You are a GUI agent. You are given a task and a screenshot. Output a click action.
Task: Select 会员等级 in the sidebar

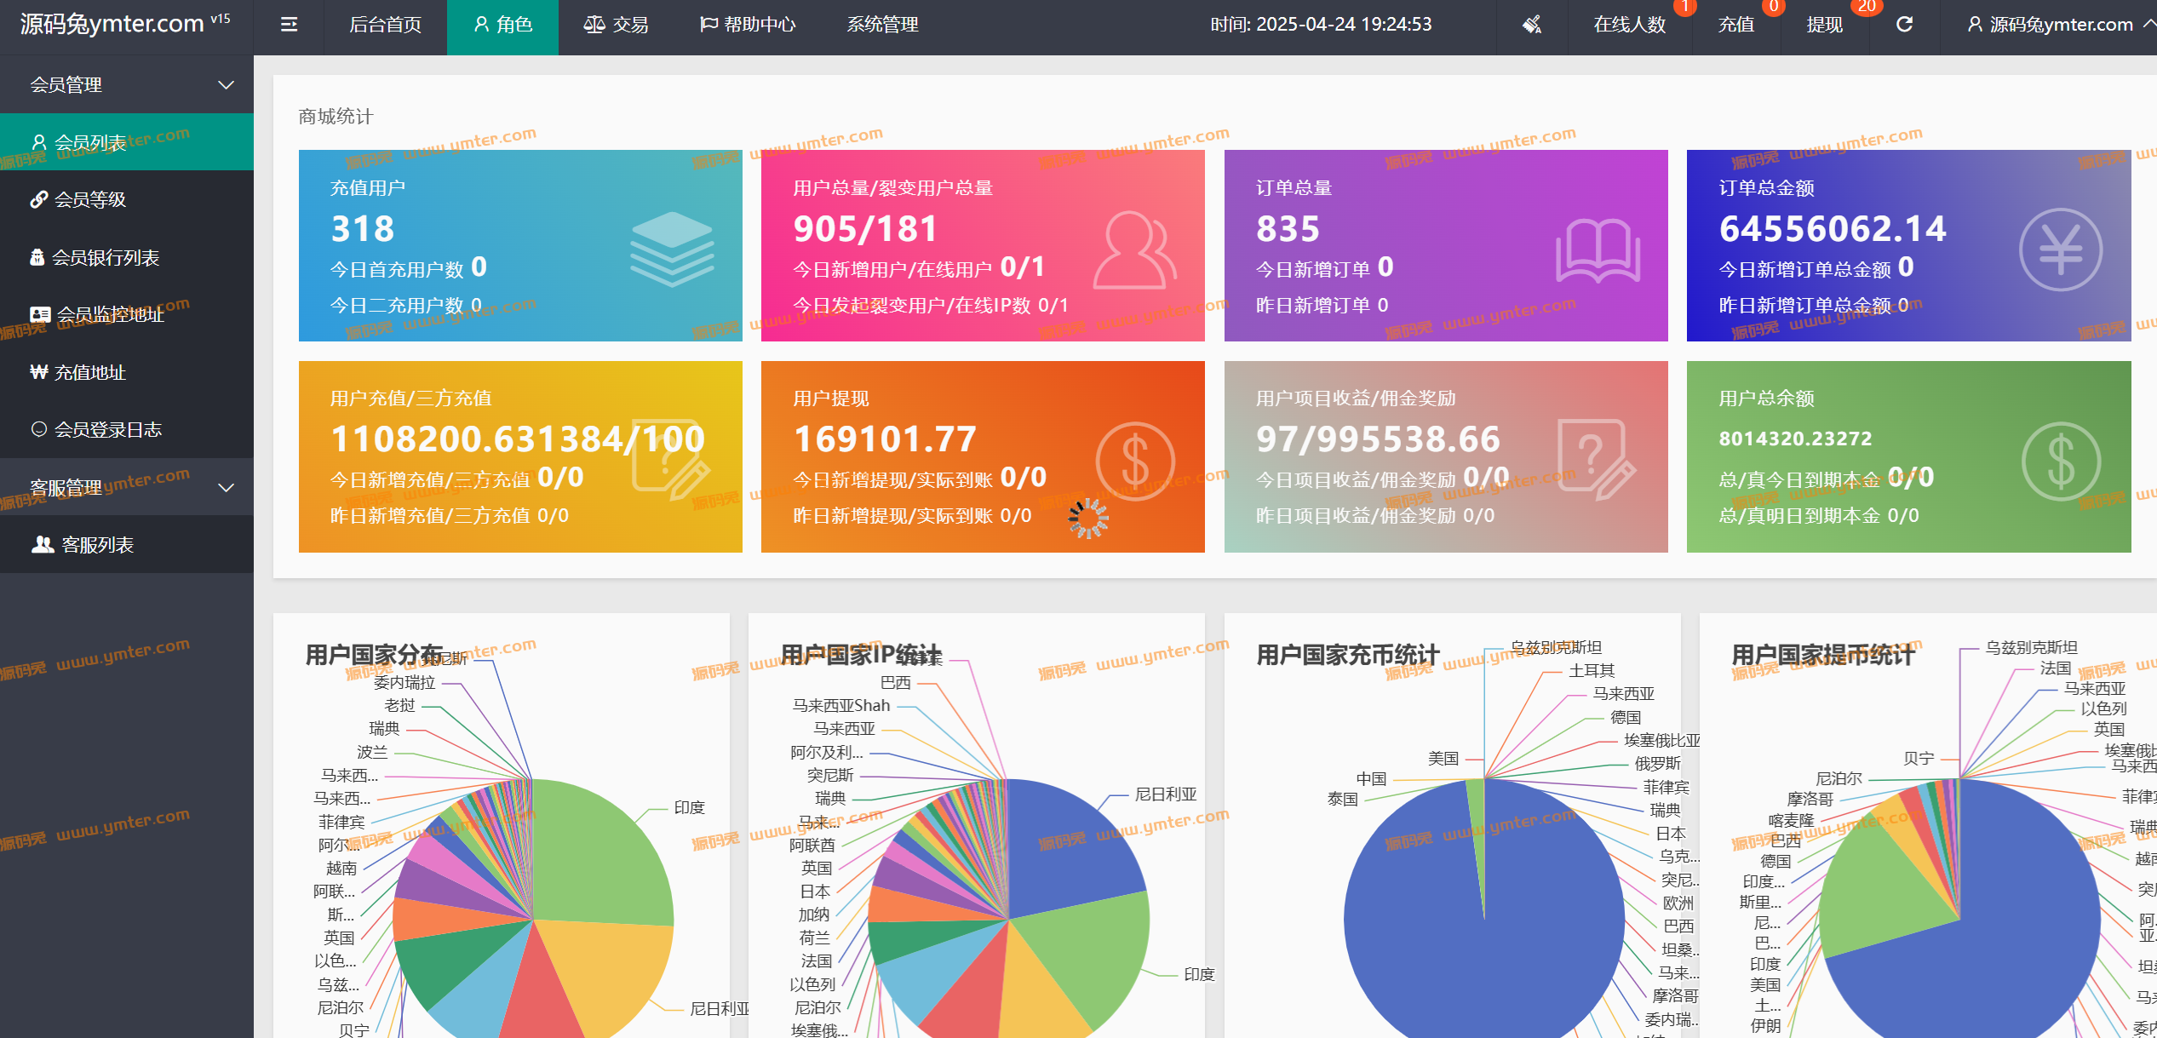127,199
